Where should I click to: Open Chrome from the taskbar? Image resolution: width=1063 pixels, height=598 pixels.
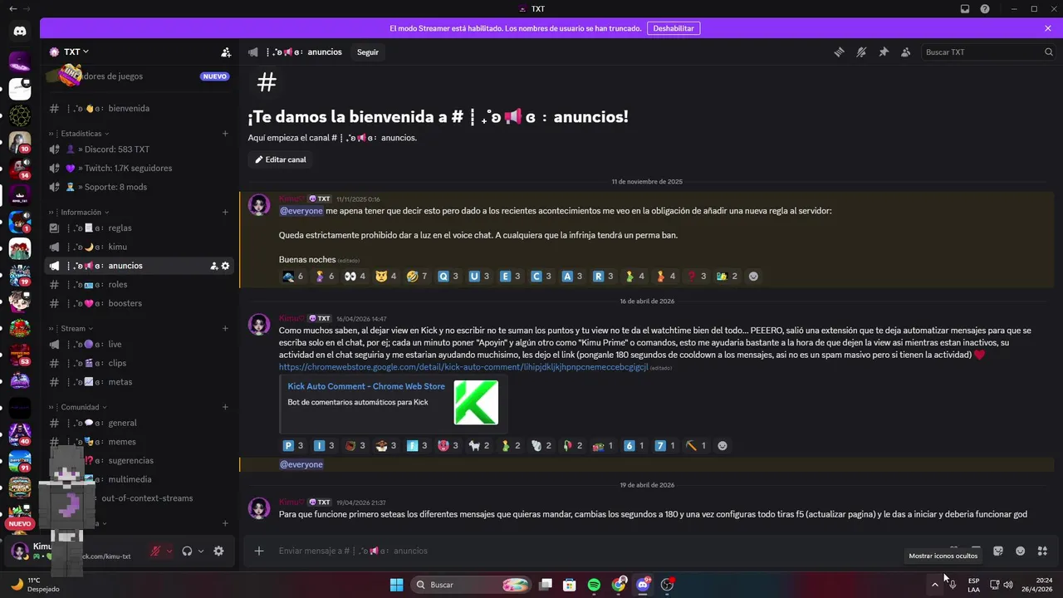point(619,585)
